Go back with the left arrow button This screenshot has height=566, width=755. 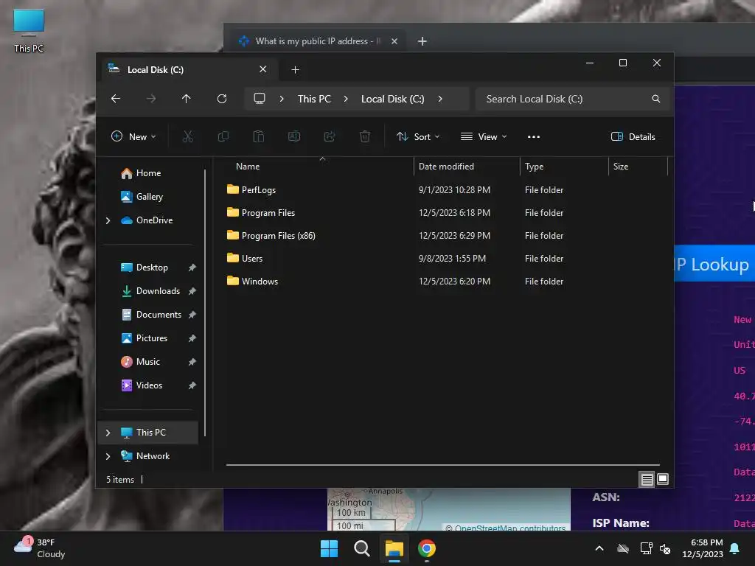[x=116, y=99]
